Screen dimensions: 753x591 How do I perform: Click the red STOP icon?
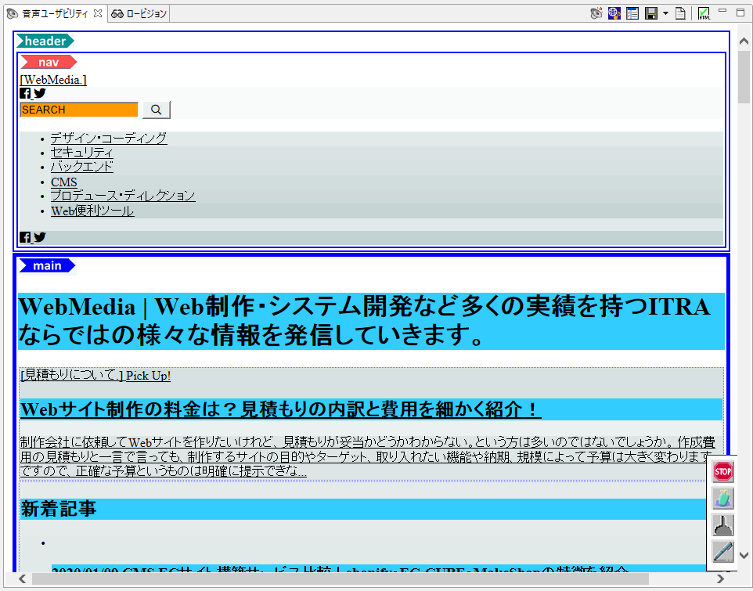click(722, 471)
